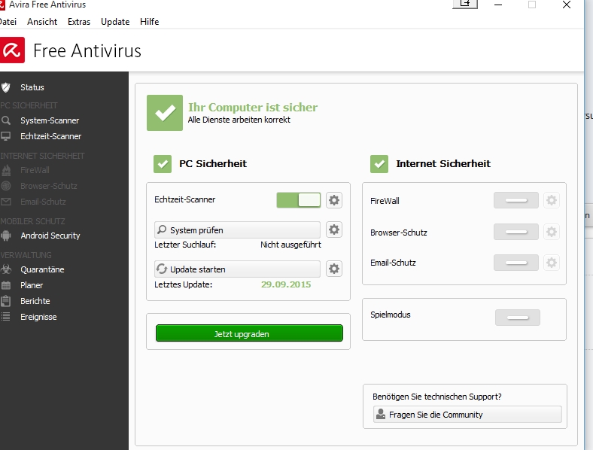Click the Quarantäne biohazard icon in sidebar
593x450 pixels.
(x=6, y=269)
